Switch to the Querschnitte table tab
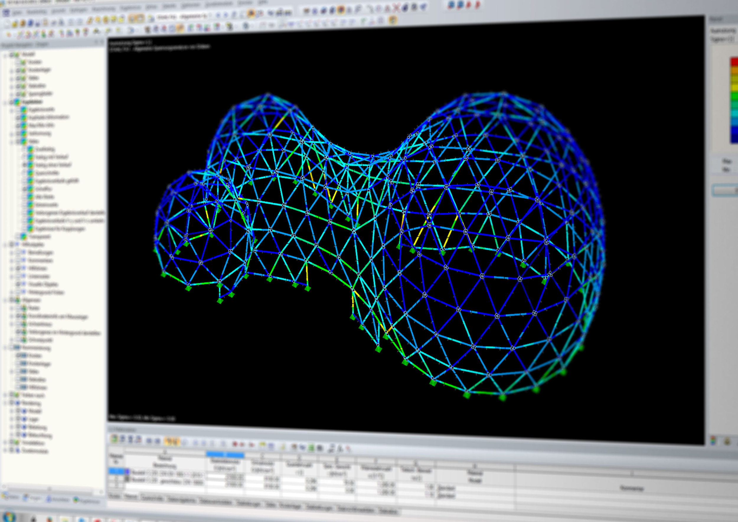 click(x=152, y=498)
